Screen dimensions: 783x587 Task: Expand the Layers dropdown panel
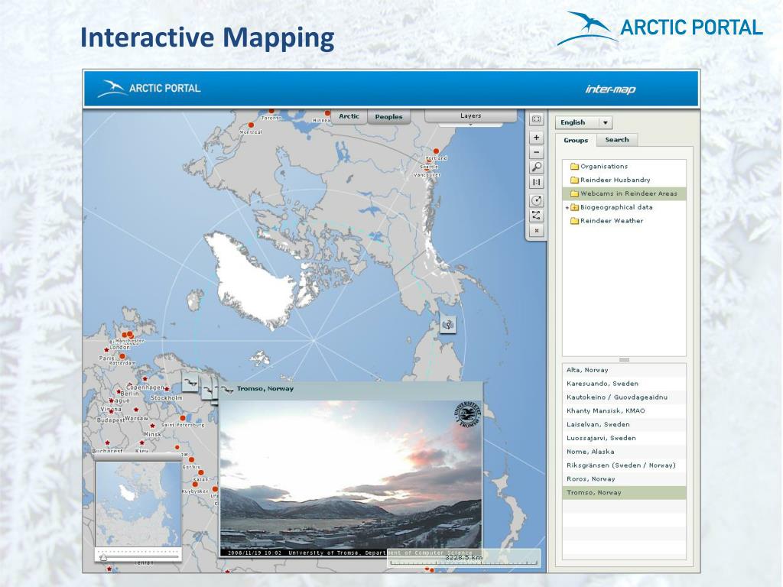tap(470, 116)
